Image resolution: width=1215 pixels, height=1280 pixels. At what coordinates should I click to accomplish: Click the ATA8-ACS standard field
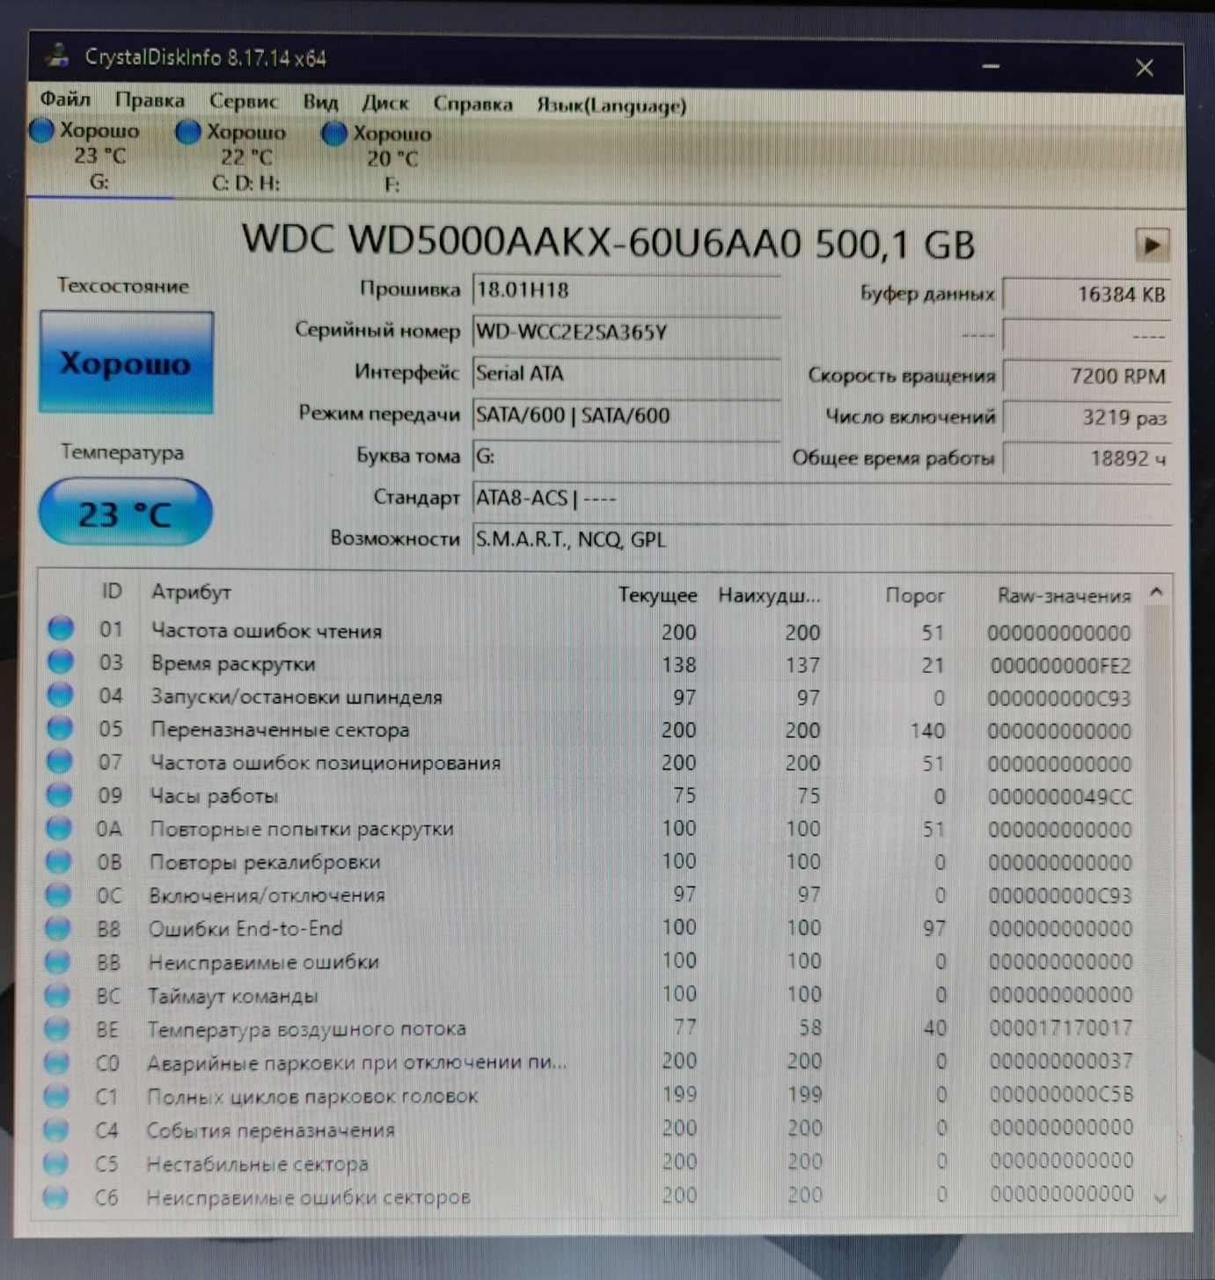click(822, 498)
